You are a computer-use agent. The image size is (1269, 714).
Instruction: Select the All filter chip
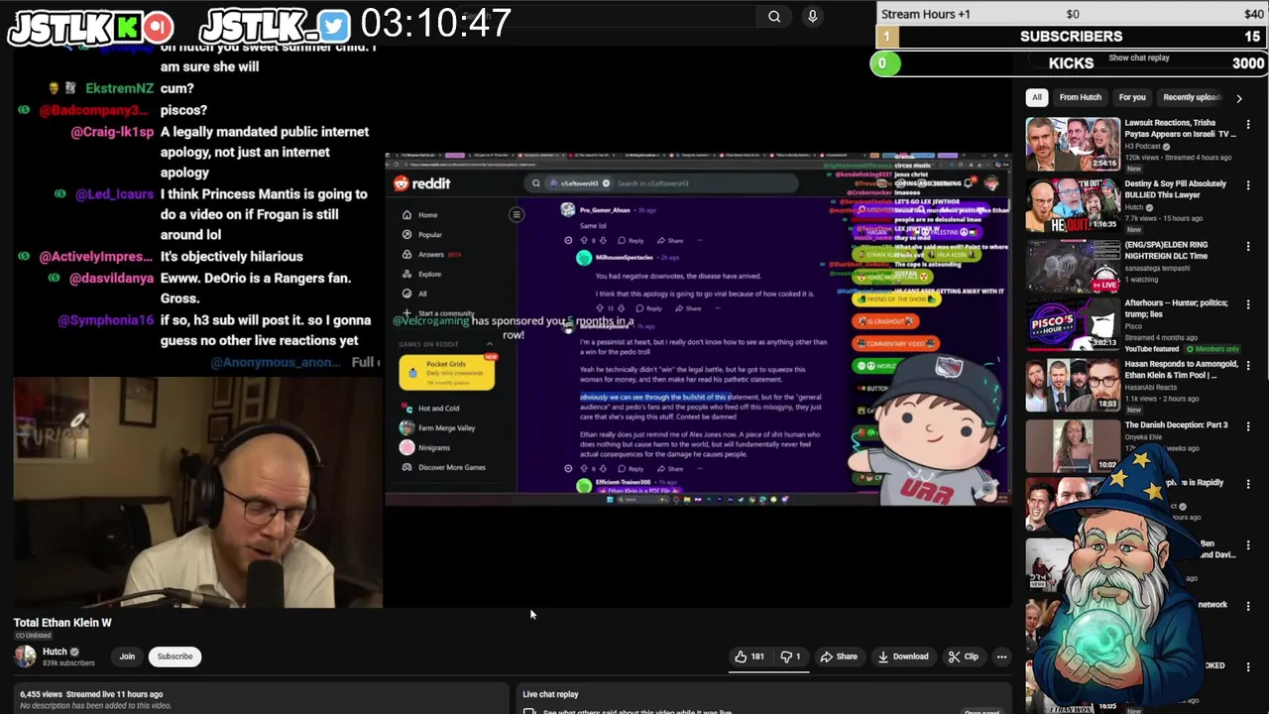coord(1037,97)
